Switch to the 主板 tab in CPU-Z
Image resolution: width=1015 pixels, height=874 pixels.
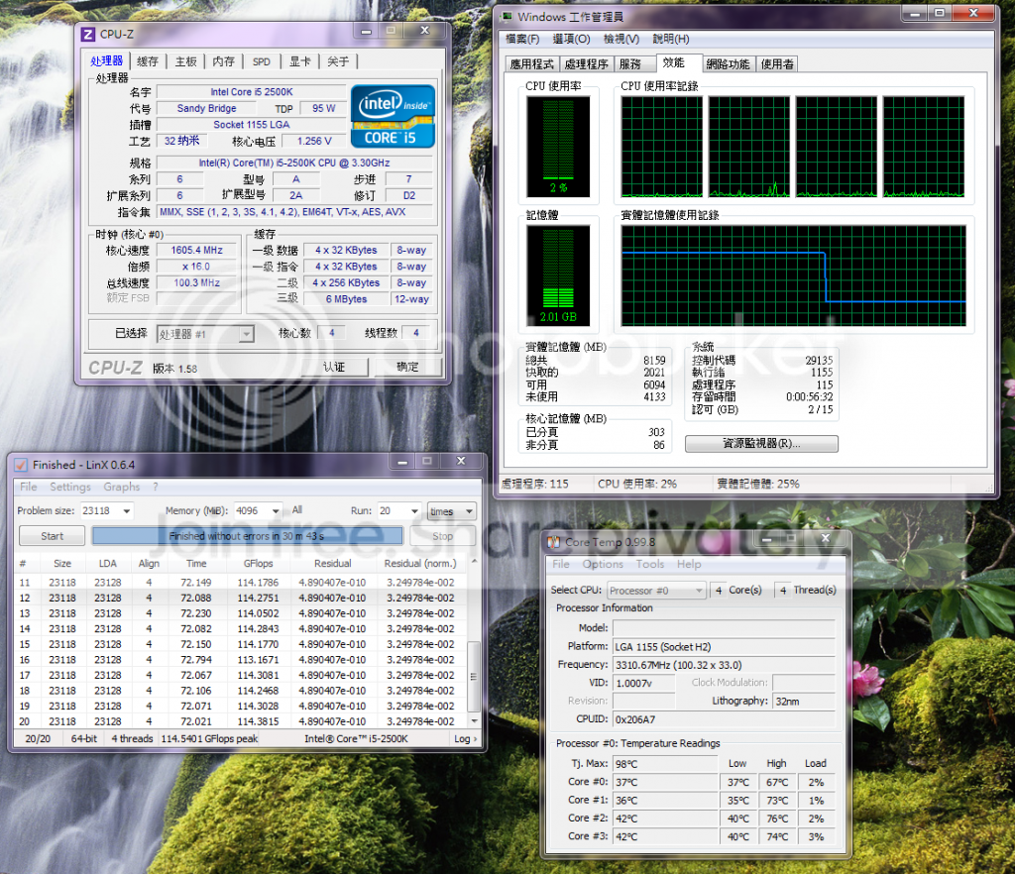[x=185, y=61]
